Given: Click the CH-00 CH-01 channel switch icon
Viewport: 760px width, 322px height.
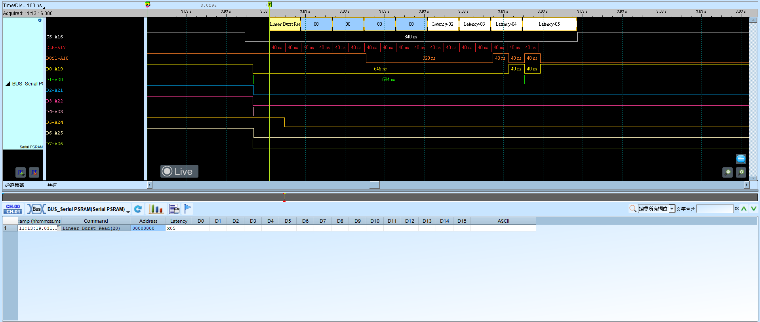Looking at the screenshot, I should point(13,209).
